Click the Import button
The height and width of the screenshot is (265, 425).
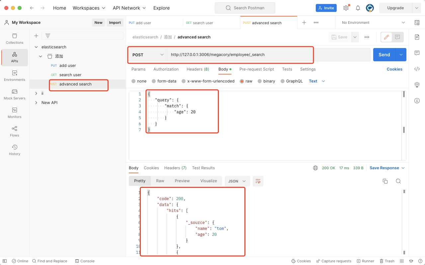pos(115,22)
